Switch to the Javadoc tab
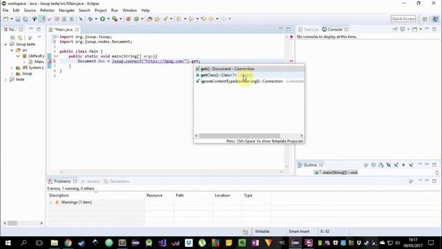442x249 pixels. coord(90,181)
